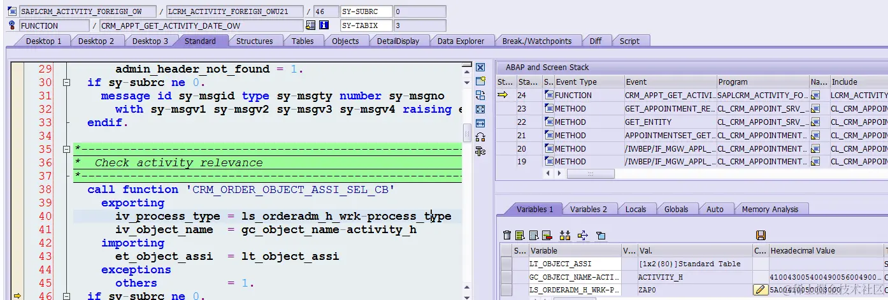The width and height of the screenshot is (888, 300).
Task: Click the icon with two downward arrows in variables toolbar
Action: tap(564, 236)
